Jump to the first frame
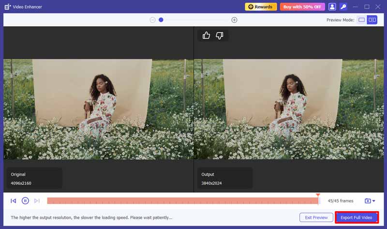Viewport: 387px width, 229px height. click(14, 201)
